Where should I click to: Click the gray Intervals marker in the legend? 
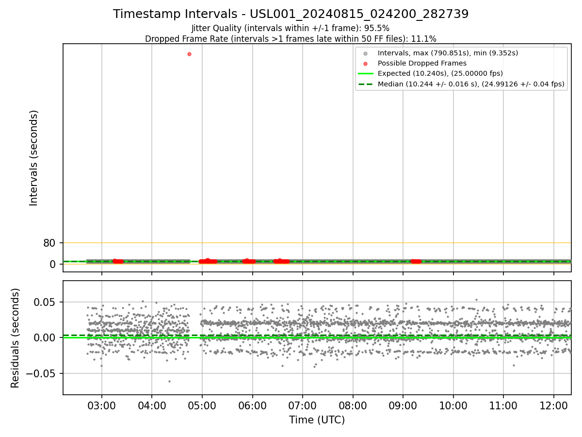pos(366,53)
